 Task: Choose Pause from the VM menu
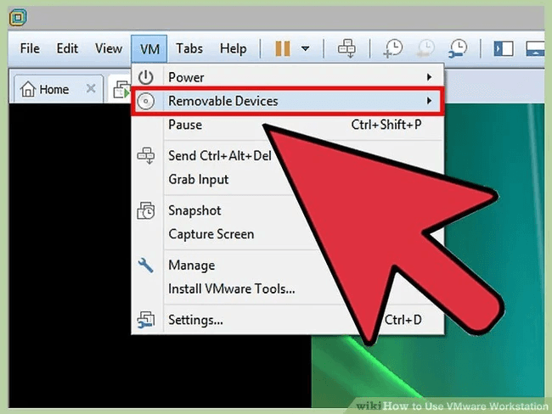[x=288, y=125]
